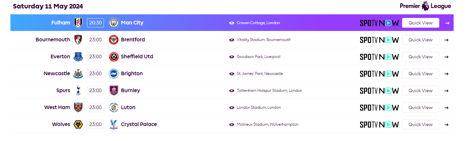Open Quick View for Everton vs Sheffield Utd
This screenshot has height=141, width=466.
click(420, 57)
